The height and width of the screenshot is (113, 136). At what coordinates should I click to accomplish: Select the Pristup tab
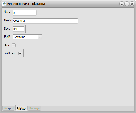pyautogui.click(x=21, y=108)
